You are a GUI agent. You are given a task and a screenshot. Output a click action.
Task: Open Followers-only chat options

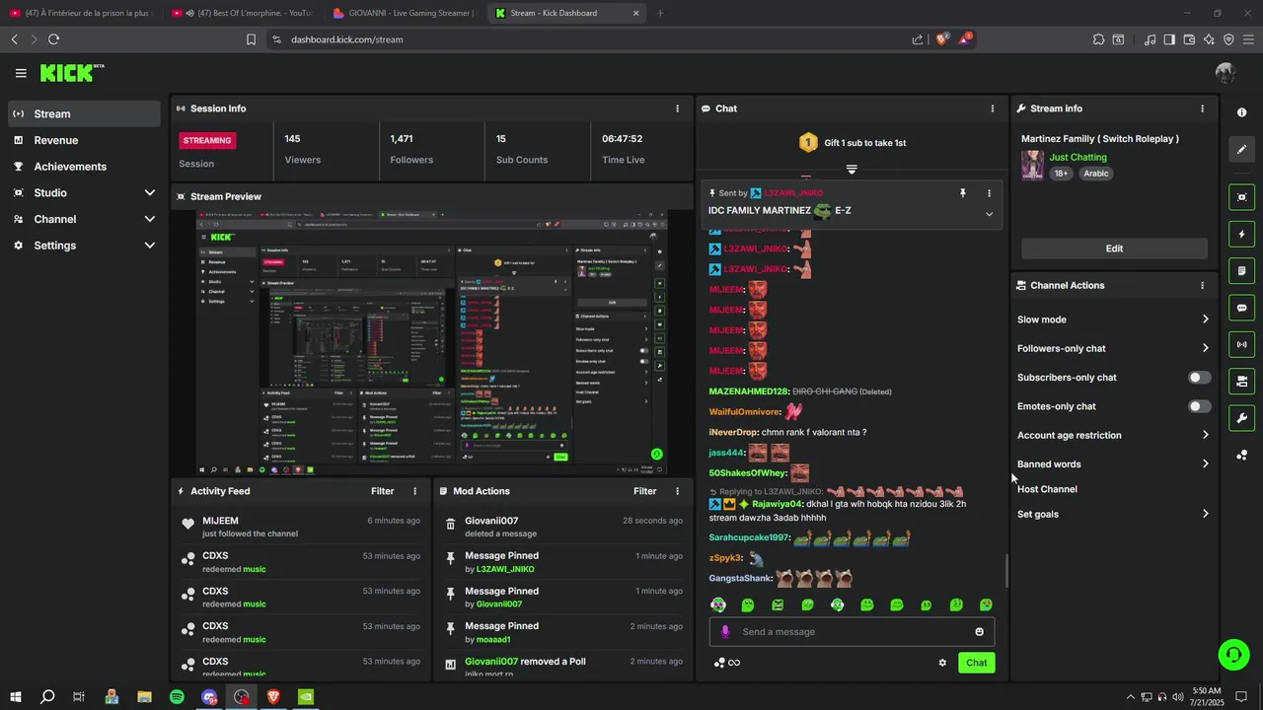pos(1114,348)
